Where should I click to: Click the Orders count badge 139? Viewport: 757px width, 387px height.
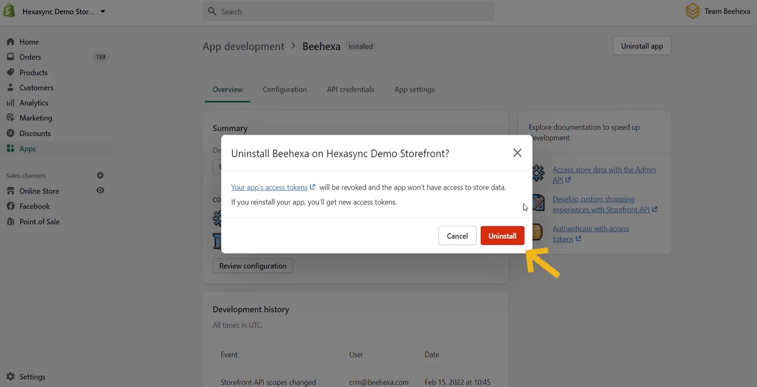(x=101, y=57)
